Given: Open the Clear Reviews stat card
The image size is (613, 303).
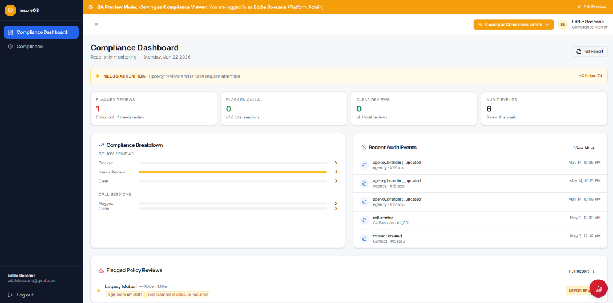Looking at the screenshot, I should click(x=414, y=109).
